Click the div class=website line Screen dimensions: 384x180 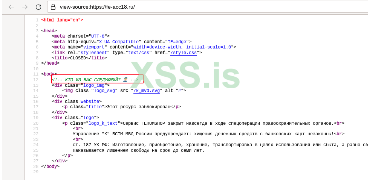[76, 101]
